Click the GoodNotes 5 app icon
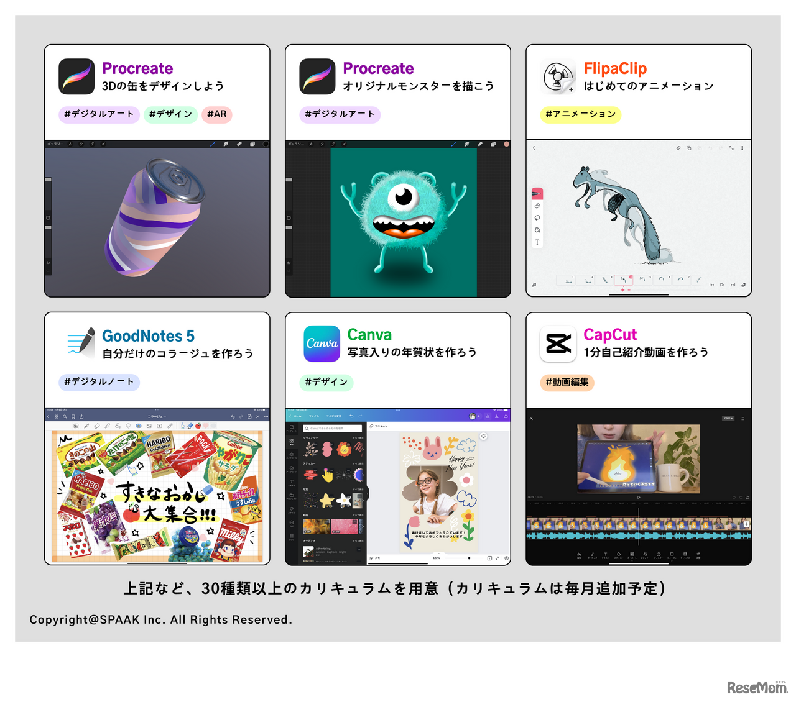Image resolution: width=796 pixels, height=702 pixels. [80, 342]
